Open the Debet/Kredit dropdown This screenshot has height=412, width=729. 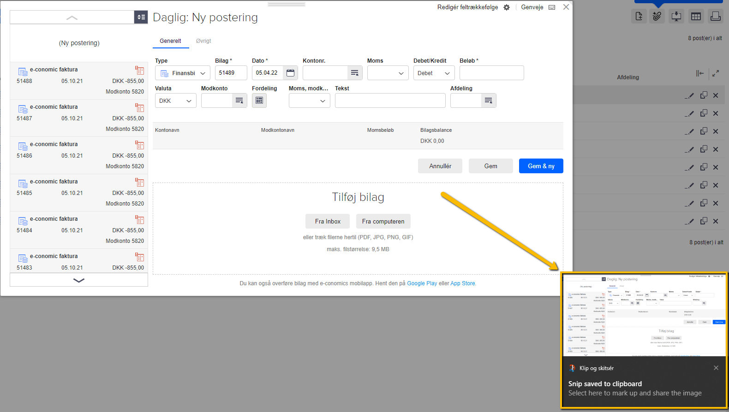(434, 73)
